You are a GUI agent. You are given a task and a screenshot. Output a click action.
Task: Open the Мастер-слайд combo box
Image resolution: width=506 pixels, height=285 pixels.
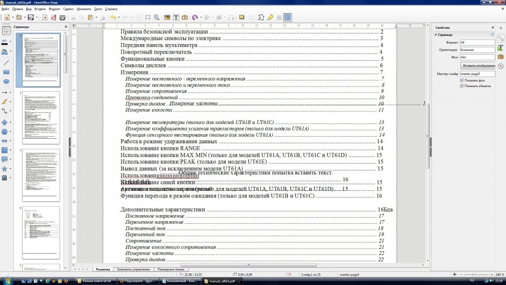click(x=477, y=74)
